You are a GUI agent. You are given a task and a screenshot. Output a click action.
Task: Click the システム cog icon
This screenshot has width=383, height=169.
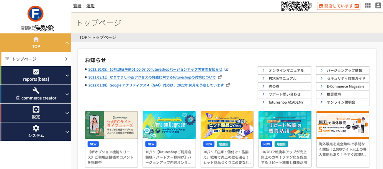[x=36, y=128]
